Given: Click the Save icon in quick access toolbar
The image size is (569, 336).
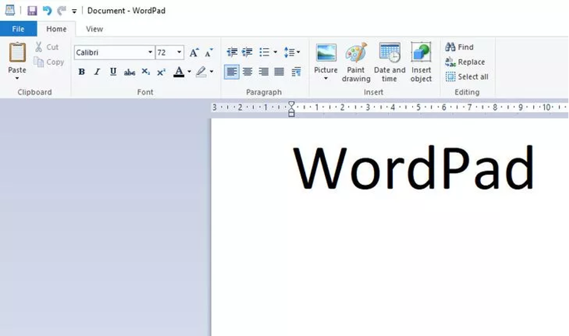Looking at the screenshot, I should tap(32, 11).
